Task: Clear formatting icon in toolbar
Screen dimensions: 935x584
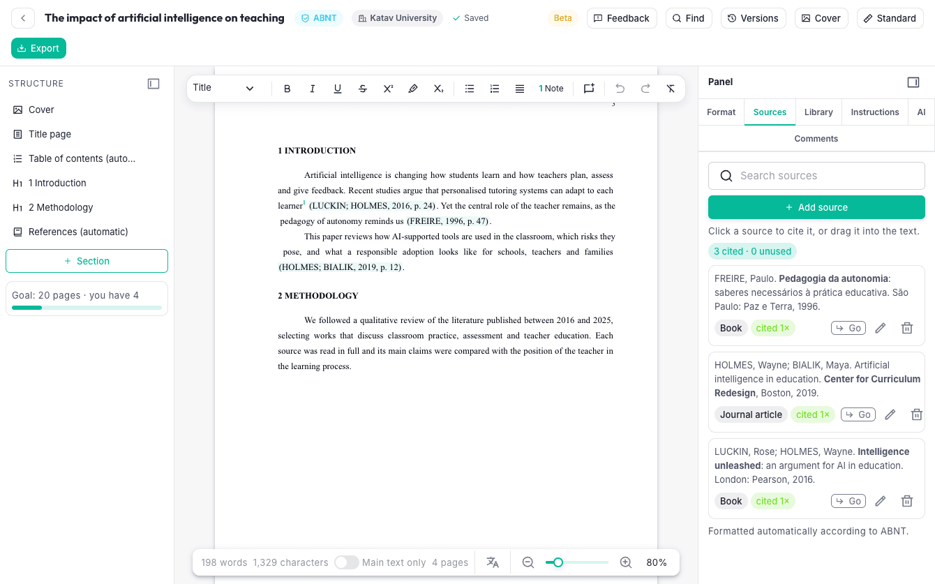Action: [671, 89]
